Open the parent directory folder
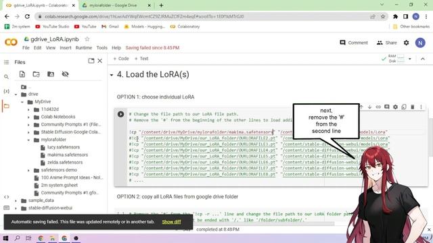This screenshot has height=243, width=433. point(24,87)
